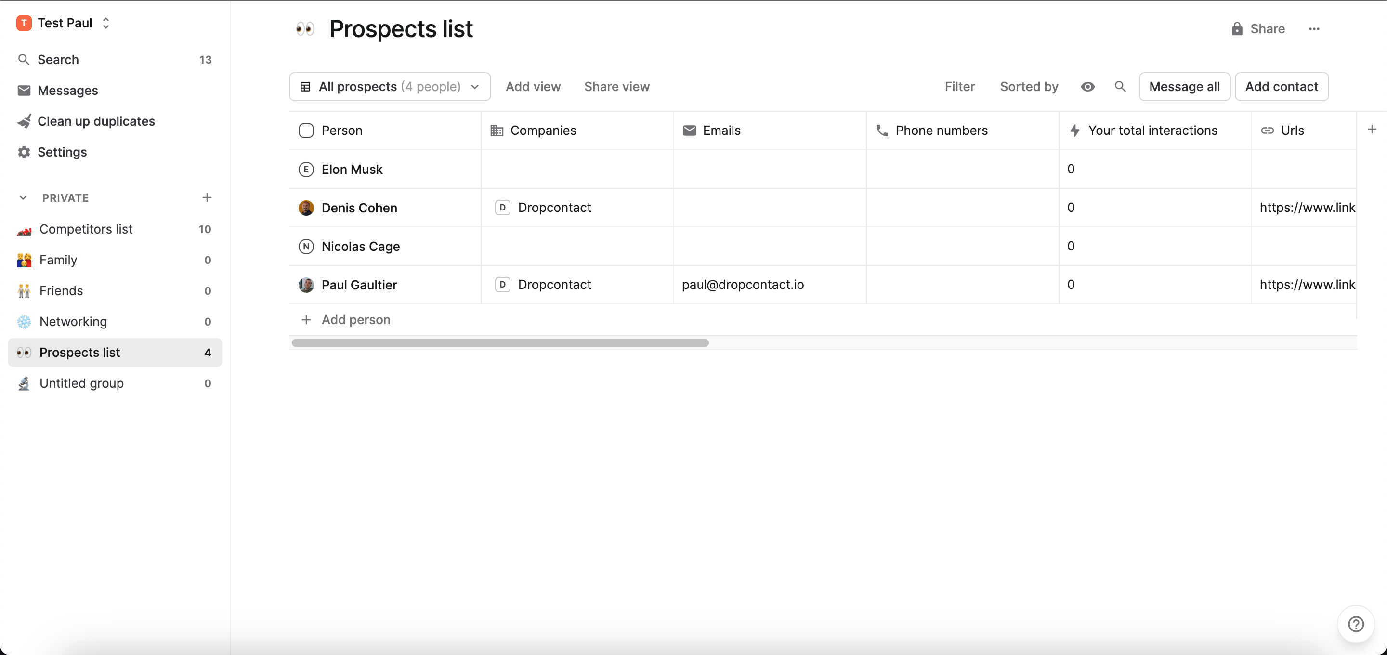Screen dimensions: 1387x655
Task: Click the table search magnifier icon
Action: coord(1120,87)
